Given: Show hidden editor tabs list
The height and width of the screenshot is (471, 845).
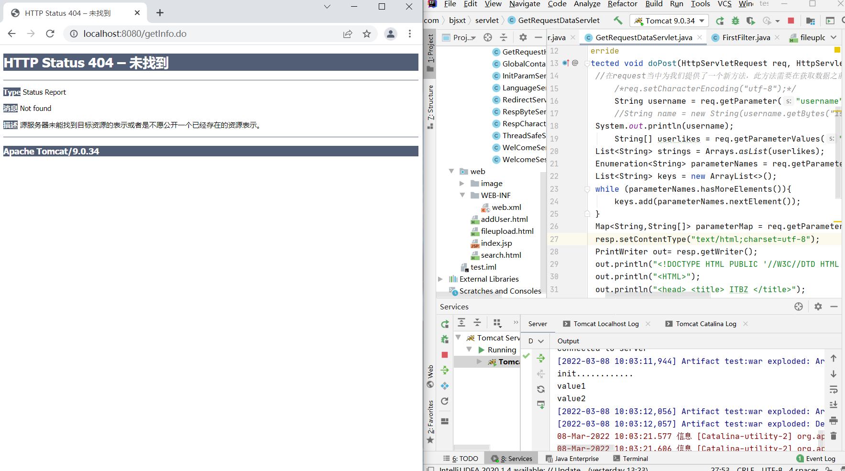Looking at the screenshot, I should pyautogui.click(x=834, y=37).
